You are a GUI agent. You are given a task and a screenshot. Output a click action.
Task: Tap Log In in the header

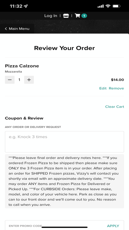pyautogui.click(x=51, y=16)
